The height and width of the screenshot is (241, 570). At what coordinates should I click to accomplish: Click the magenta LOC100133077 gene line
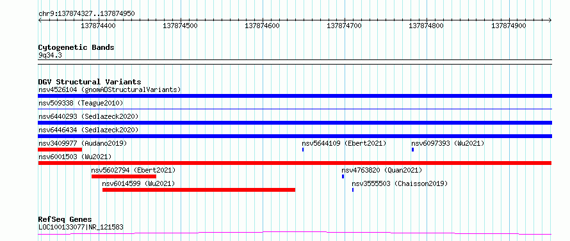295,233
